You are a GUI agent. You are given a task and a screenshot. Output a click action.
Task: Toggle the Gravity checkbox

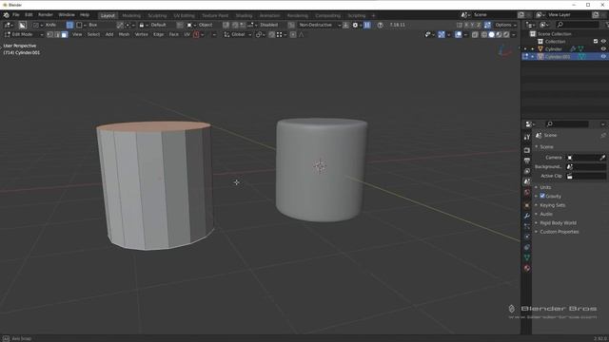542,196
